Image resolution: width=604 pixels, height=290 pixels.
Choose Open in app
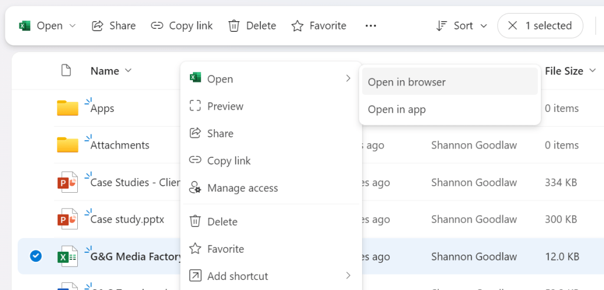point(449,110)
